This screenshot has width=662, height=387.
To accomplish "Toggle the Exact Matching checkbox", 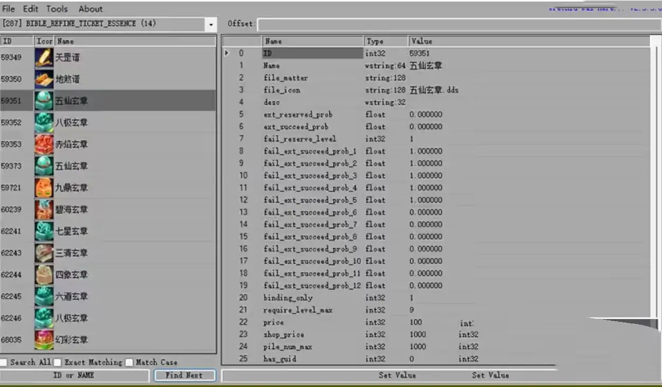I will pos(57,362).
